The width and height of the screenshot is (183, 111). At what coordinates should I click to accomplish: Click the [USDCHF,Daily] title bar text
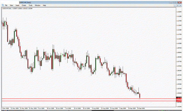25,2
